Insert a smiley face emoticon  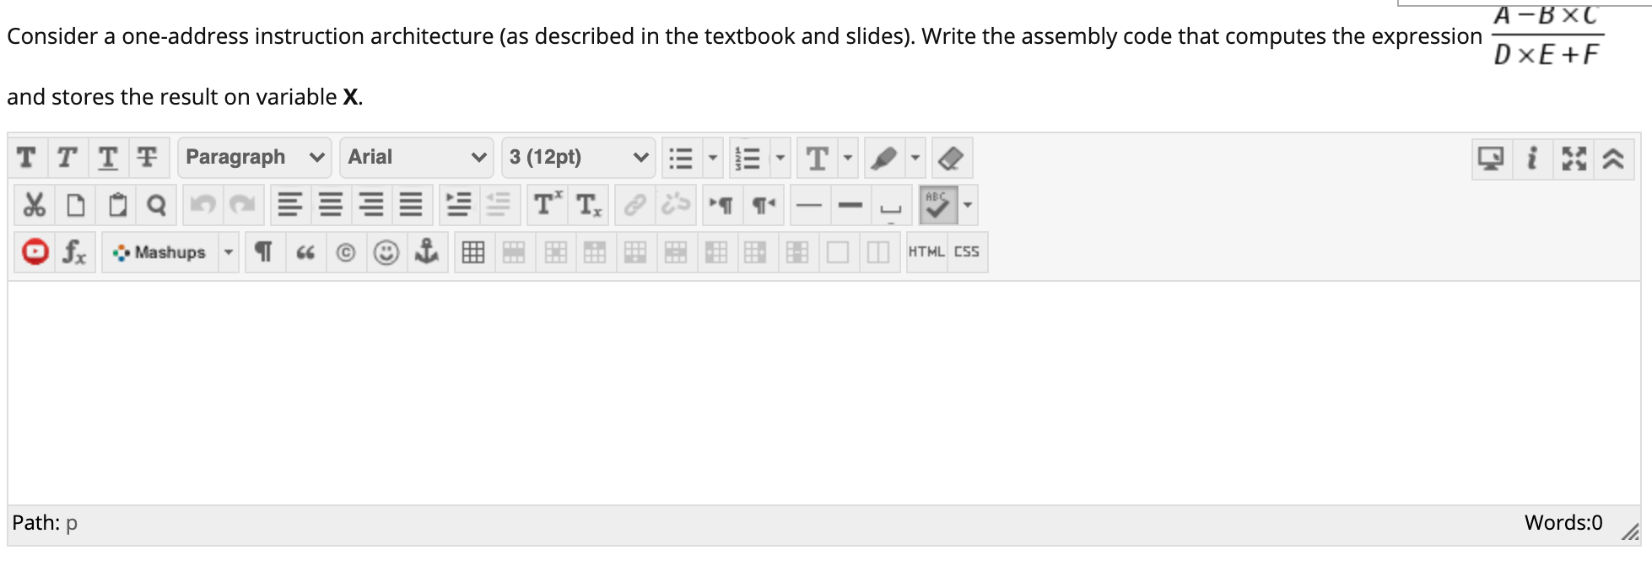387,251
